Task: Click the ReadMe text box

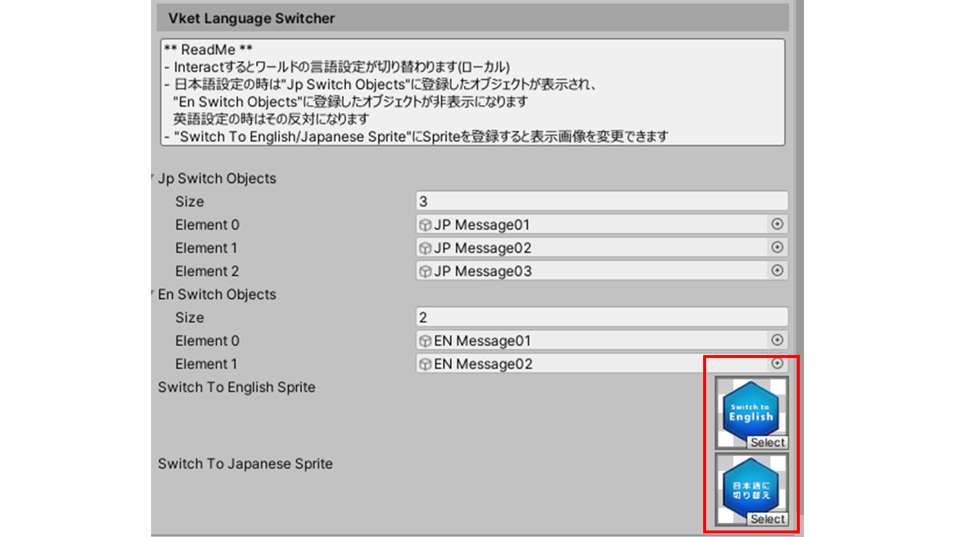Action: [x=473, y=92]
